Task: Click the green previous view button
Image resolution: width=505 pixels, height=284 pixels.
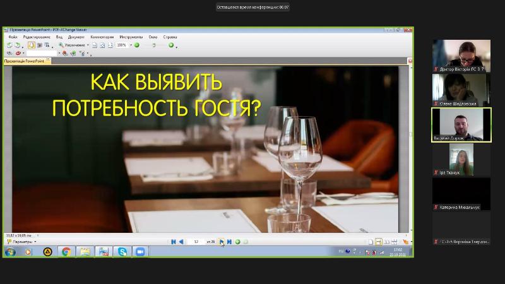Action: click(x=238, y=242)
